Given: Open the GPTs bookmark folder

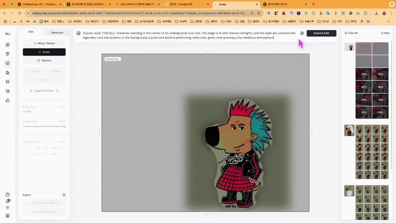Looking at the screenshot, I should tap(351, 21).
